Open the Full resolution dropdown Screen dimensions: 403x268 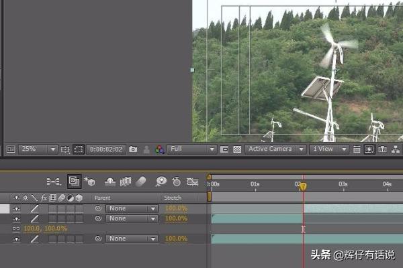point(191,149)
